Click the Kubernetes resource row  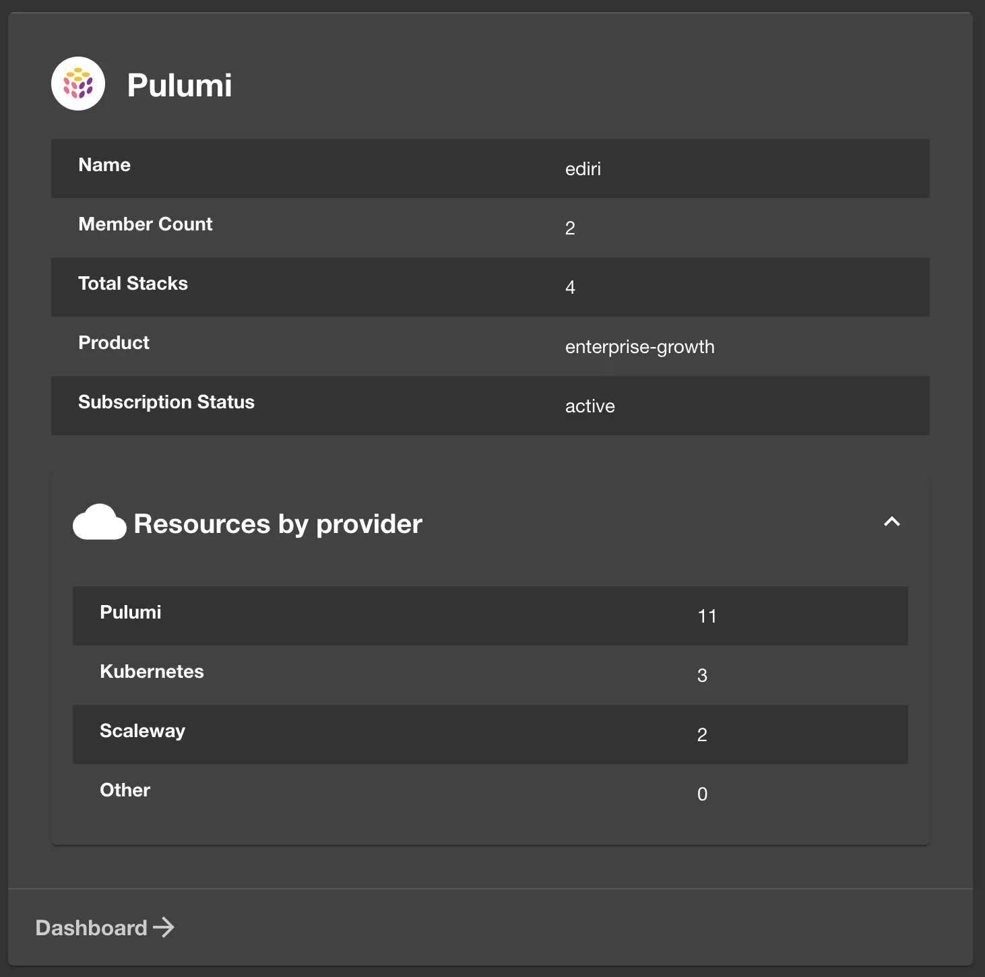coord(490,675)
